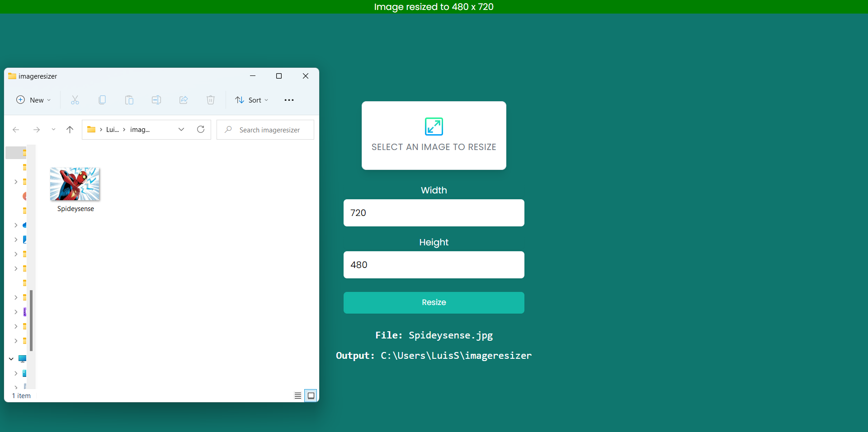The image size is (868, 432).
Task: Refresh the imageresizer folder view
Action: click(x=201, y=130)
